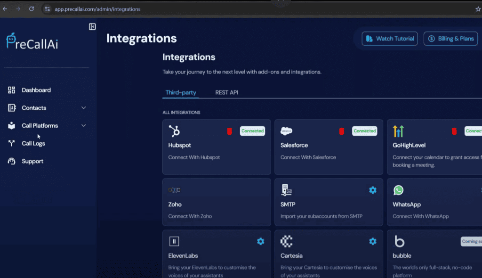Image resolution: width=482 pixels, height=278 pixels.
Task: Switch to the REST API tab
Action: pos(226,93)
